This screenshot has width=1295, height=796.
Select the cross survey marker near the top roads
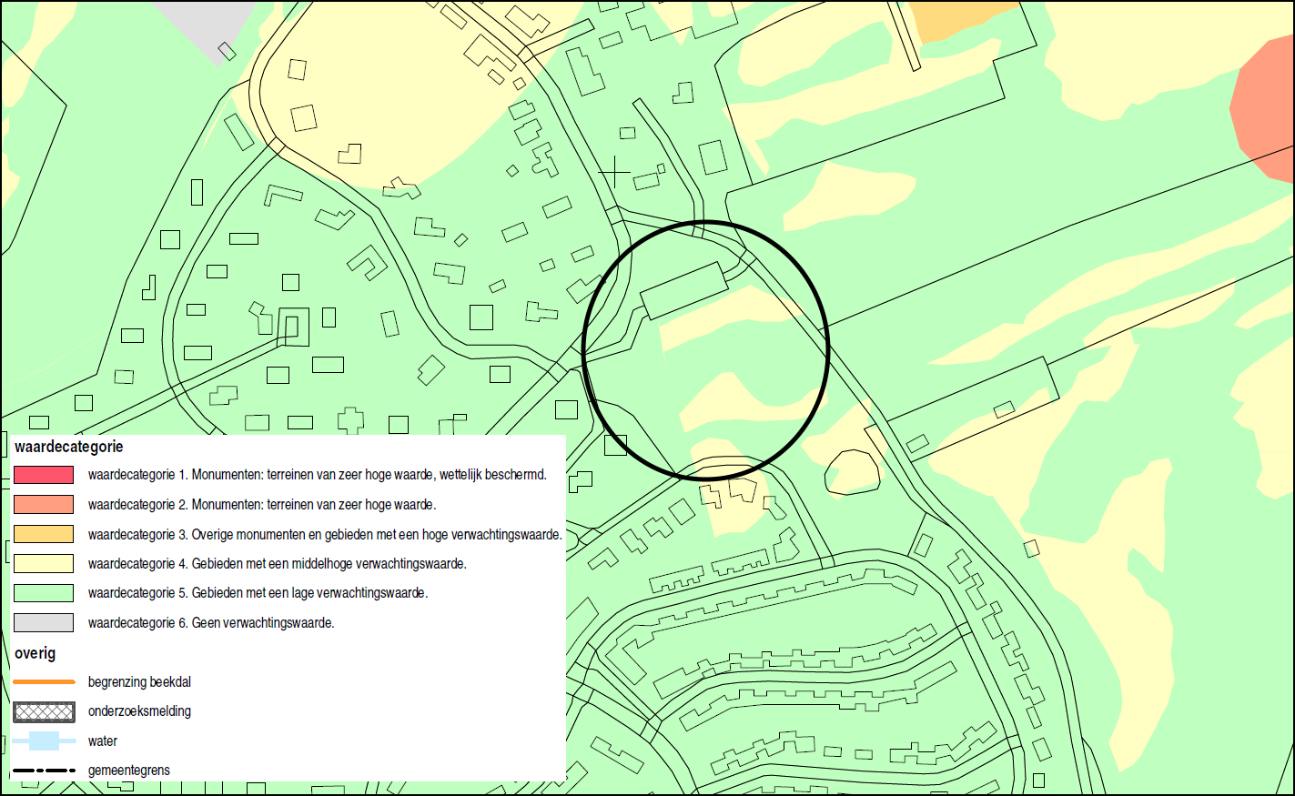[614, 171]
